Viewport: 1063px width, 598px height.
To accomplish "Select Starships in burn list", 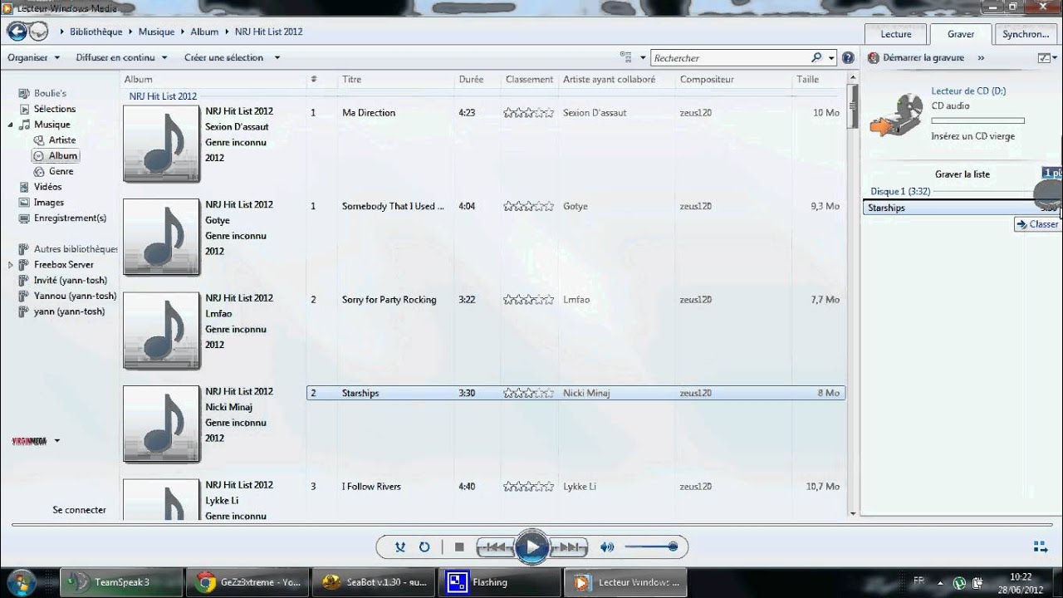I will coord(961,208).
